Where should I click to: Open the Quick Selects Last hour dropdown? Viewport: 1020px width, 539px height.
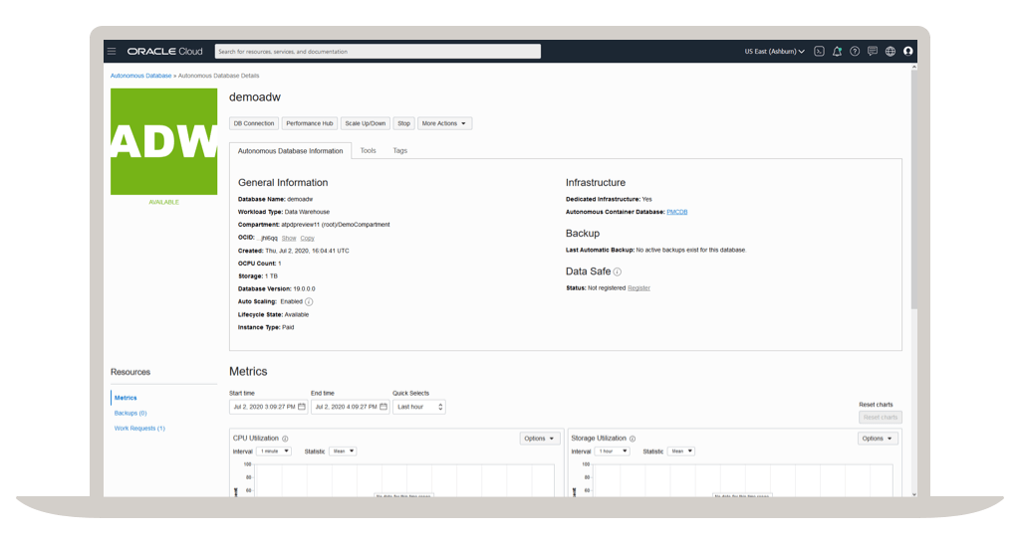(x=419, y=407)
